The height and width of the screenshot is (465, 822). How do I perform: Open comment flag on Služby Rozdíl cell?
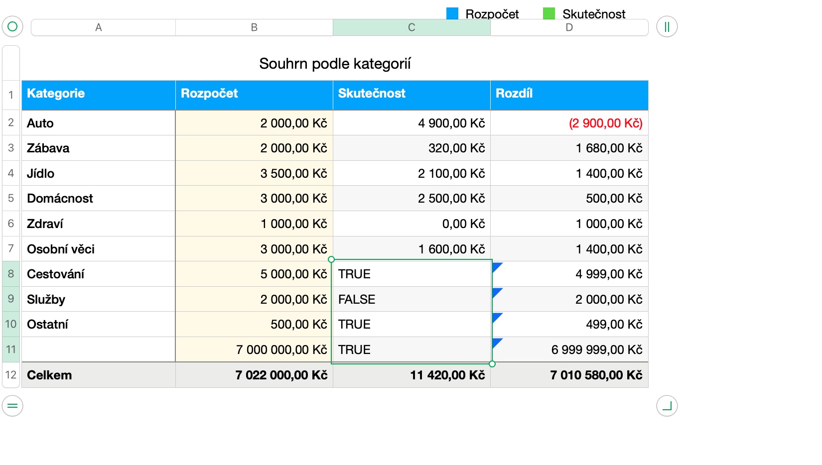pos(496,292)
